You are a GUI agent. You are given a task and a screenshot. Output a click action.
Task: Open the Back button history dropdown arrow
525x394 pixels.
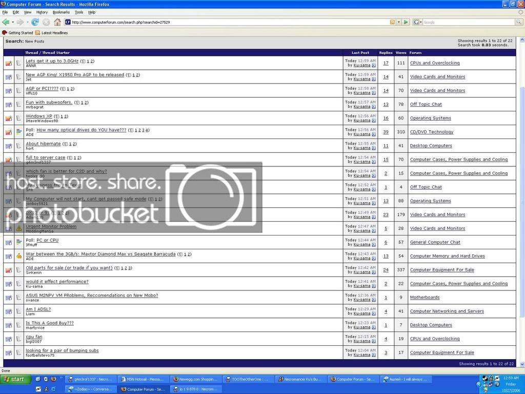coord(13,23)
